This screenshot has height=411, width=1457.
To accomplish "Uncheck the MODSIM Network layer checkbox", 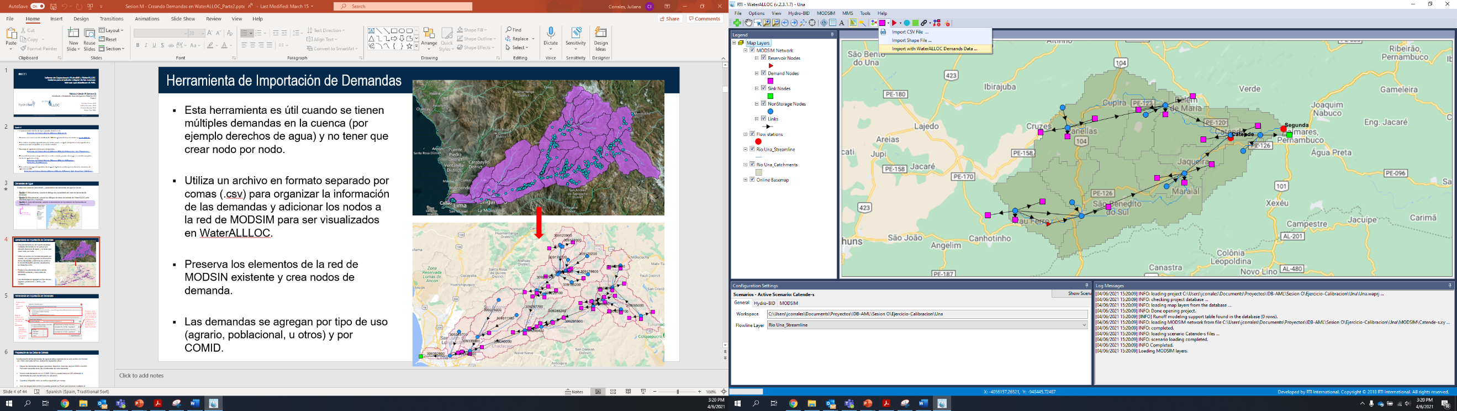I will click(x=752, y=50).
